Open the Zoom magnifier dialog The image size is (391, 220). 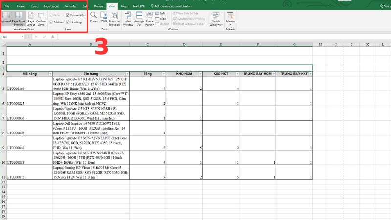coord(94,17)
